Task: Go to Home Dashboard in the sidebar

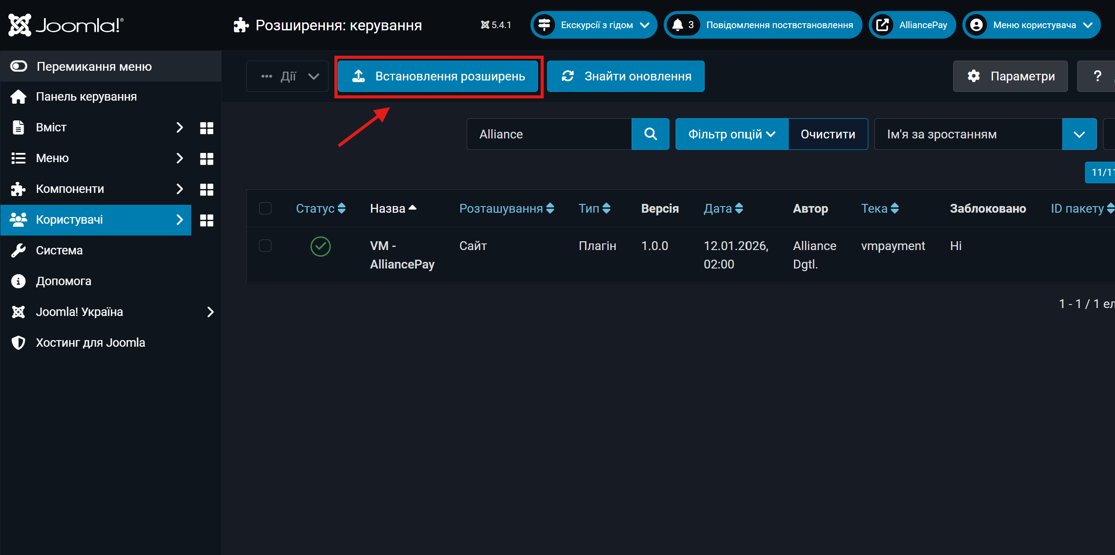Action: 86,97
